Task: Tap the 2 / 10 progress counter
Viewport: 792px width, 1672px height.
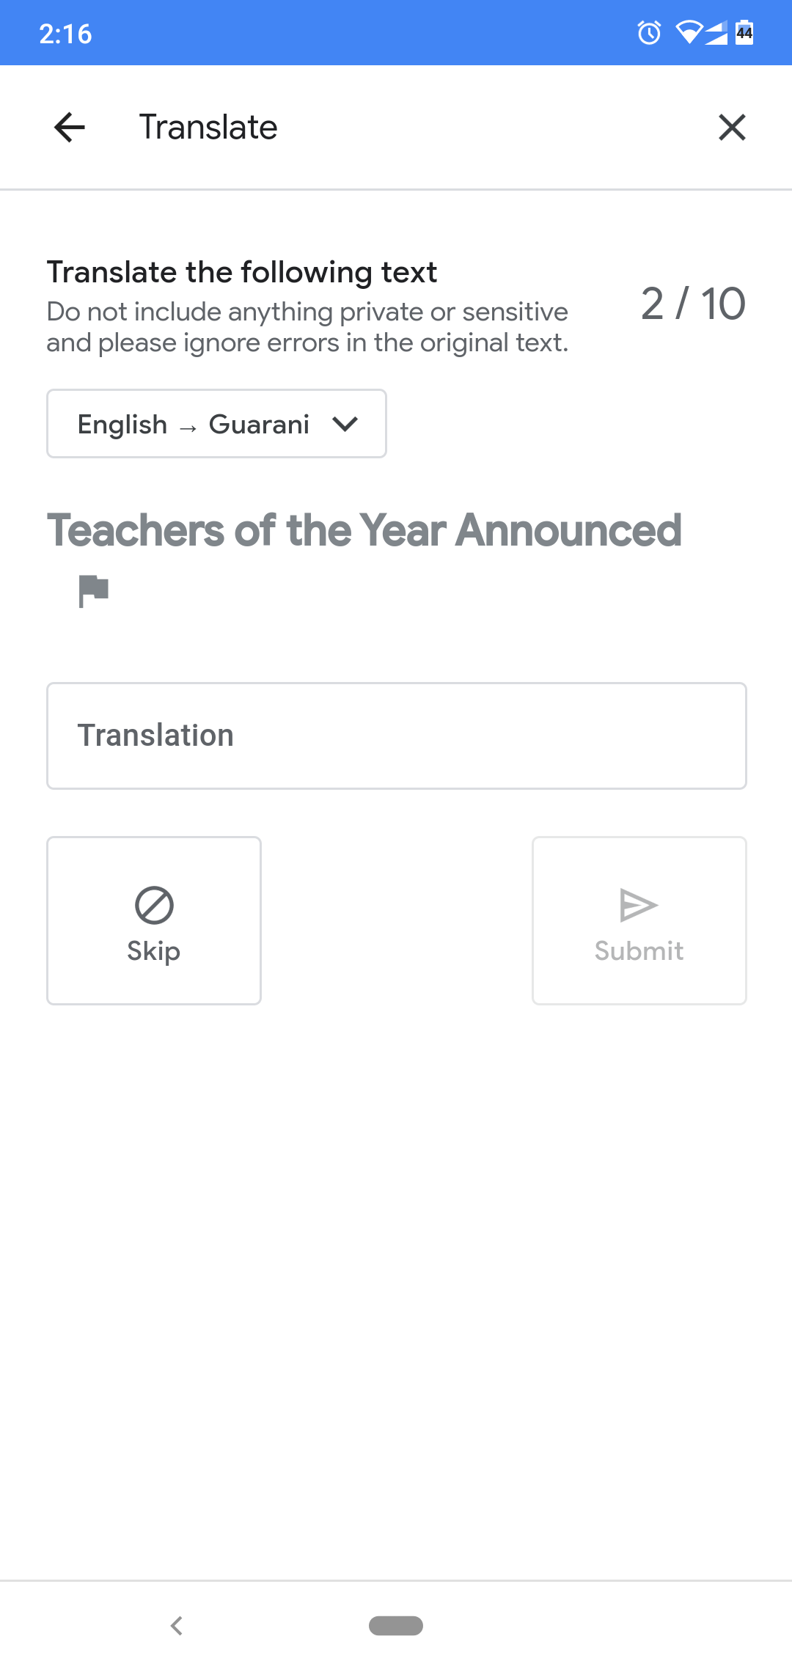Action: tap(693, 304)
